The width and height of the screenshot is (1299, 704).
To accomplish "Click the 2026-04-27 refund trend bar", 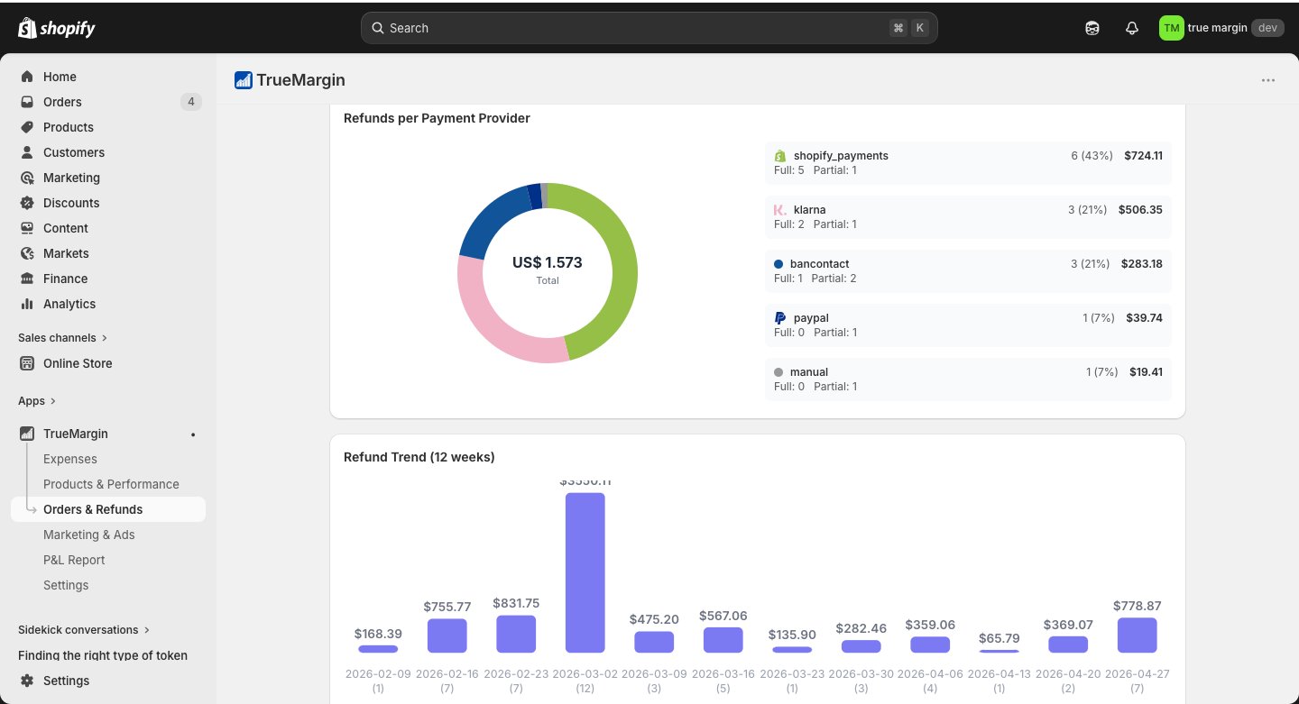I will point(1137,635).
